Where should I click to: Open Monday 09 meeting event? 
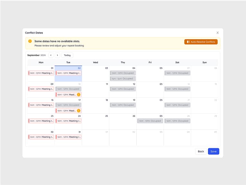tap(41, 89)
